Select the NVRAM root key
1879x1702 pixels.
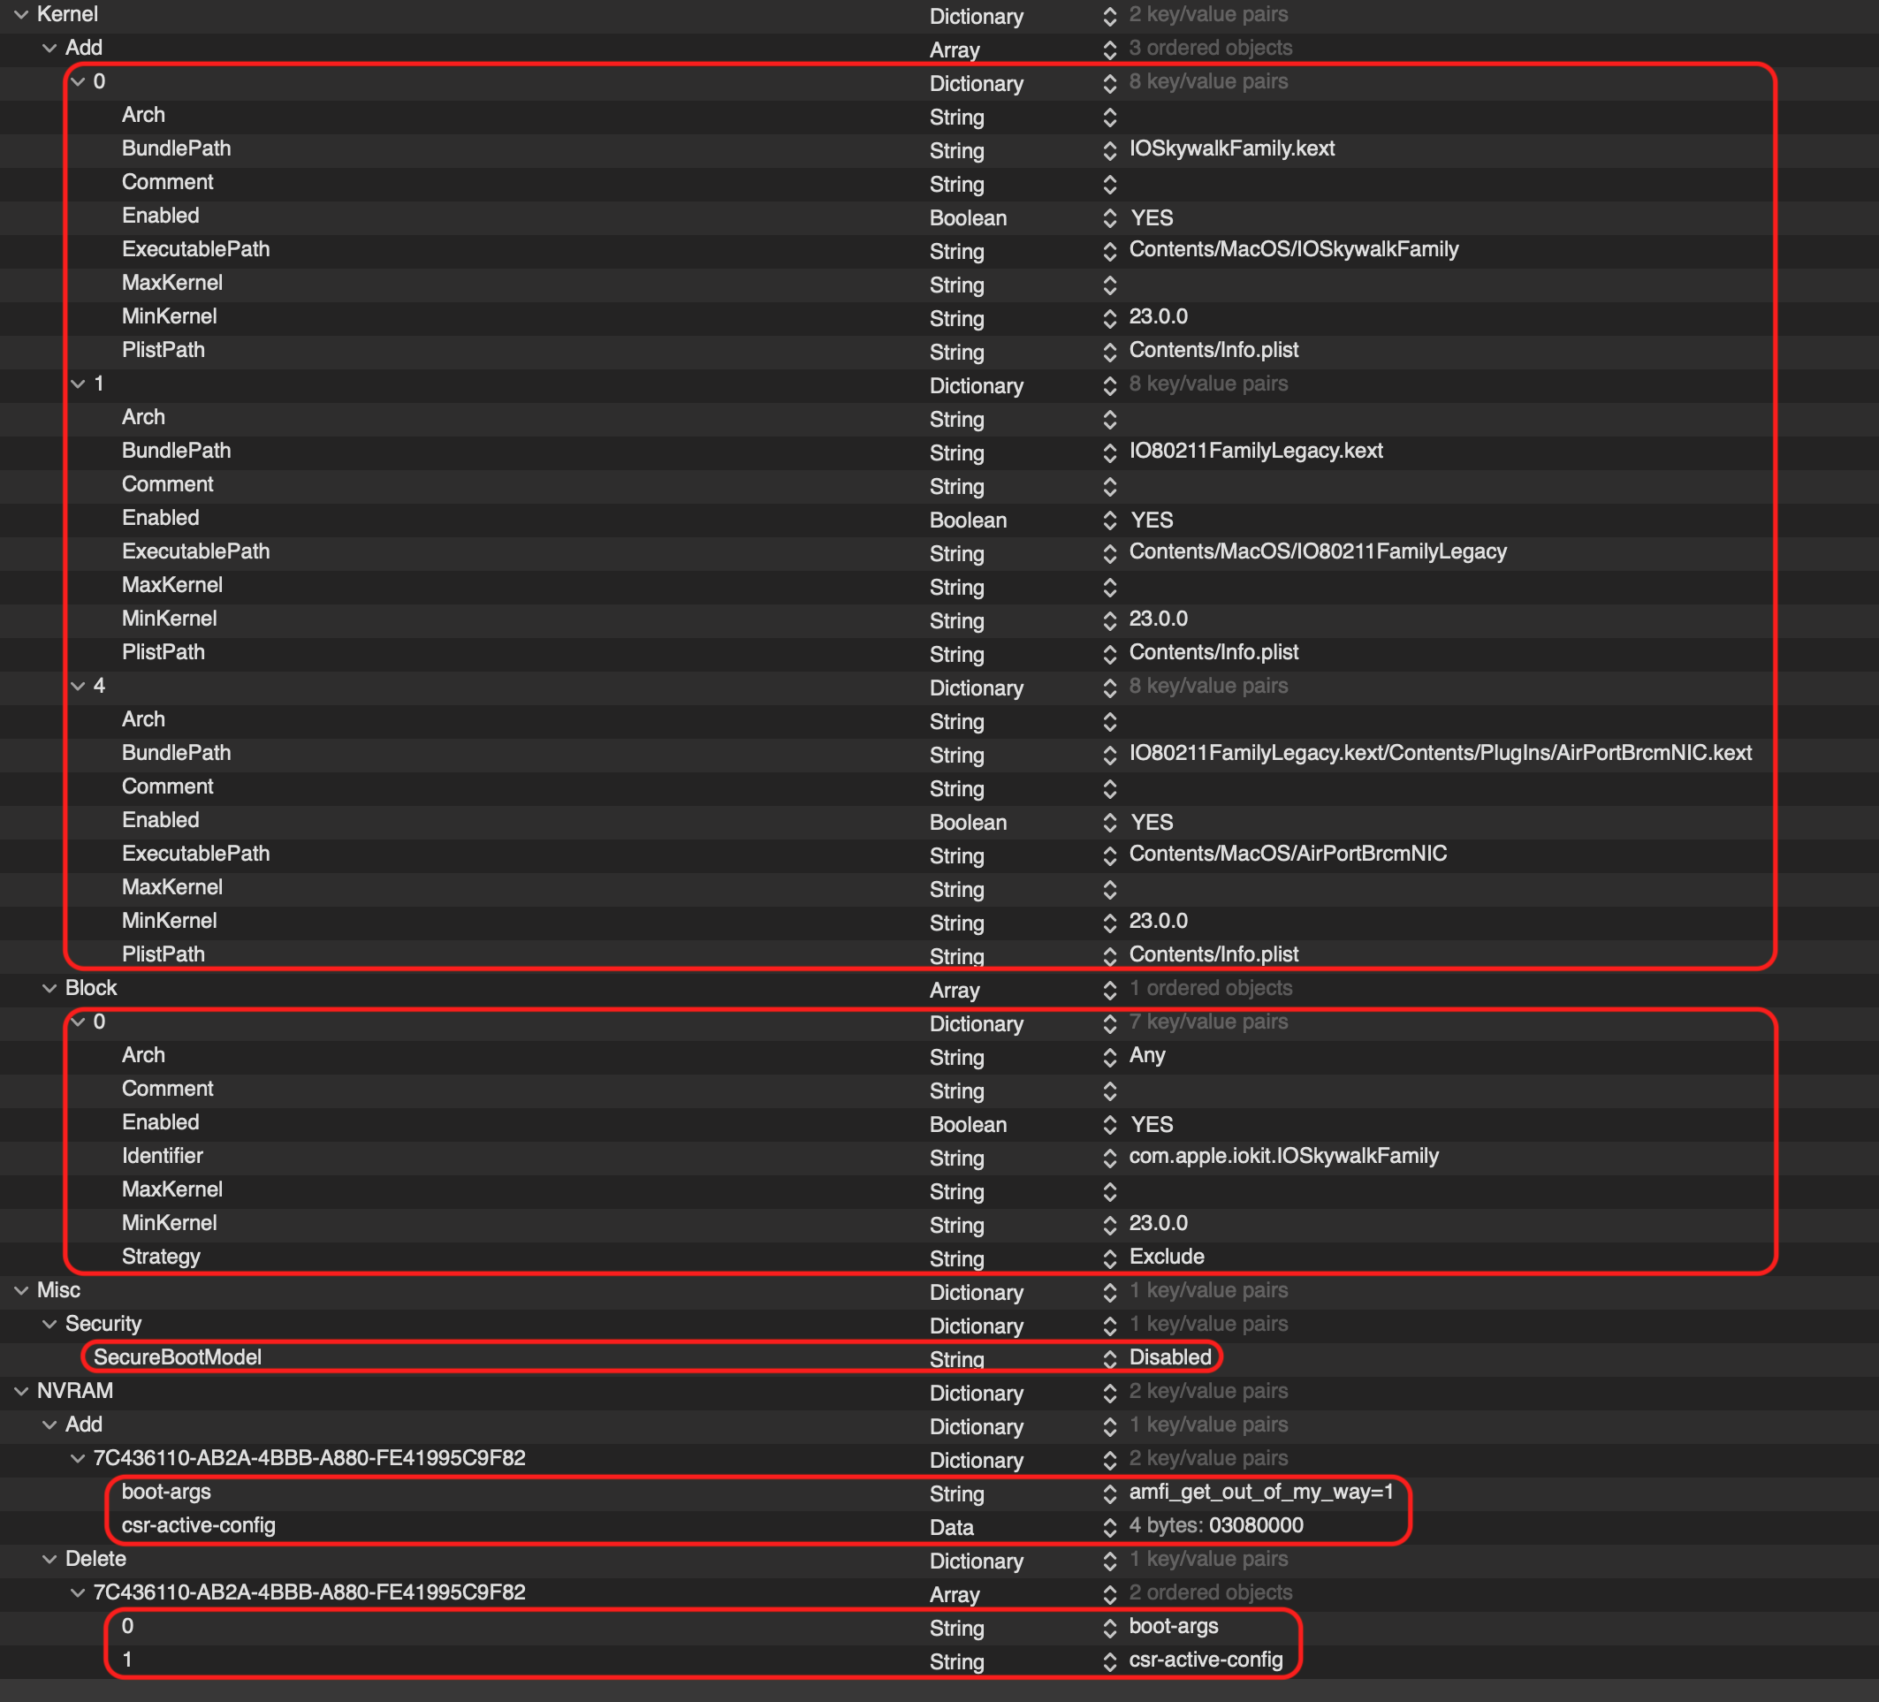tap(74, 1392)
